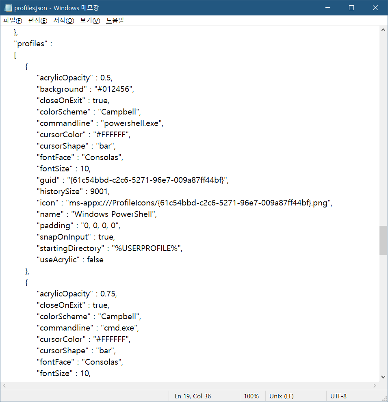
Task: Open the 도움말 menu
Action: click(115, 20)
